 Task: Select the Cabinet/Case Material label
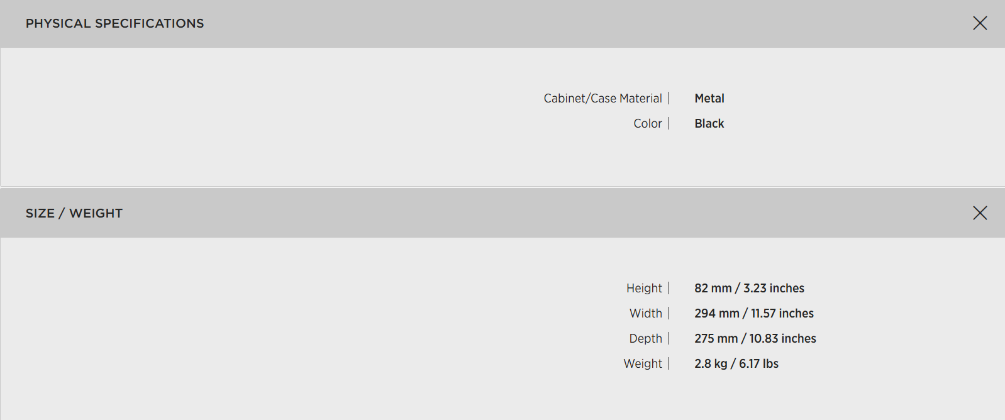coord(602,99)
